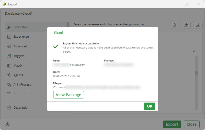This screenshot has width=205, height=130.
Task: Click the Bizagi logo in title bar
Action: coord(5,4)
